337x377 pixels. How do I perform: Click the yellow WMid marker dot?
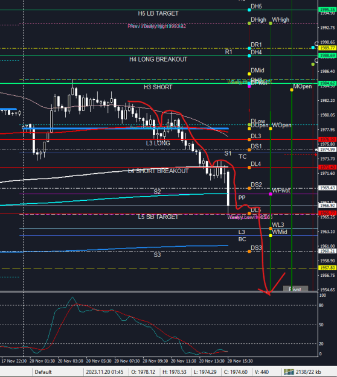[271, 236]
